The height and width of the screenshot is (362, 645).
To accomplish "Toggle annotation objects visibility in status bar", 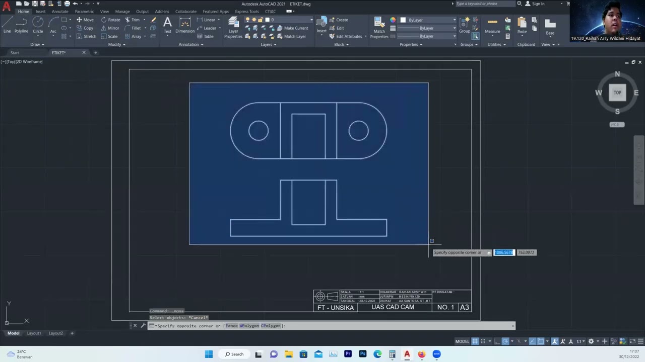I will [x=555, y=341].
